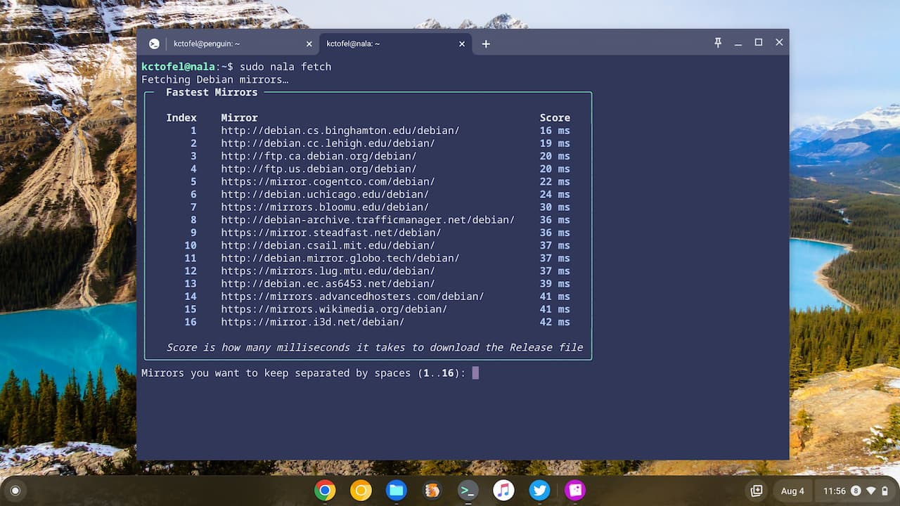Viewport: 900px width, 506px height.
Task: Click the 'sudo nala fetch' command text
Action: 285,67
